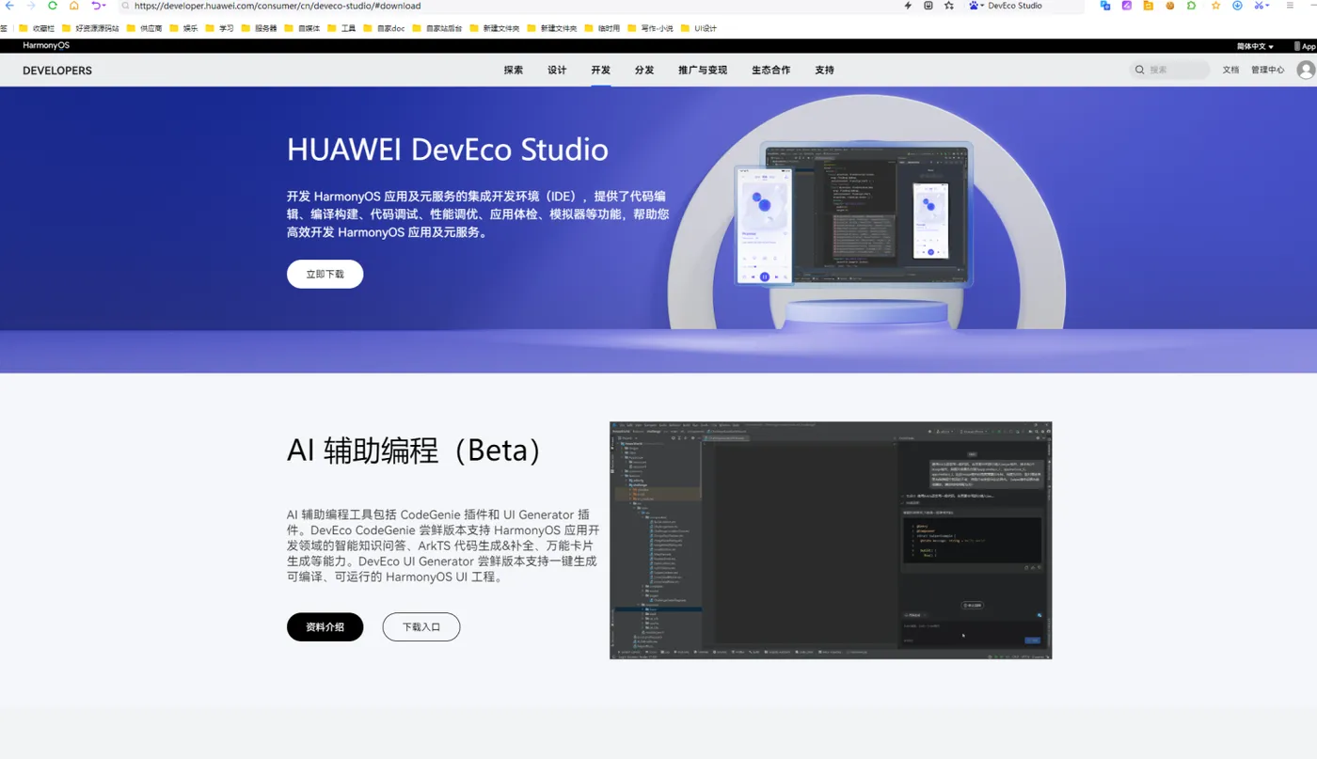
Task: Reload the page with the green refresh icon
Action: (53, 6)
